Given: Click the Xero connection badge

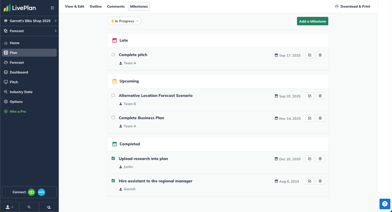Looking at the screenshot, I should 41,192.
